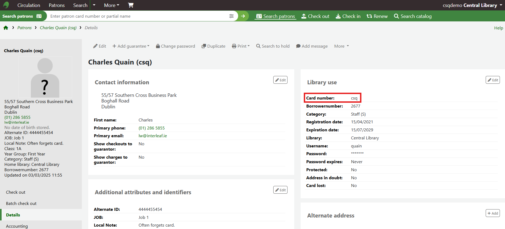
Task: Edit the Library use section
Action: (x=493, y=80)
